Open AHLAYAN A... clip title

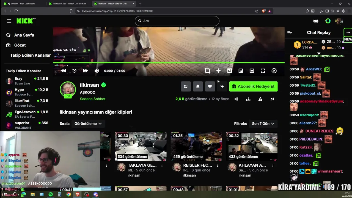pyautogui.click(x=252, y=165)
